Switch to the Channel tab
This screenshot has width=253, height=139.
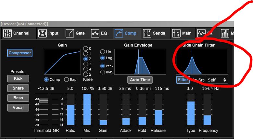pyautogui.click(x=18, y=33)
